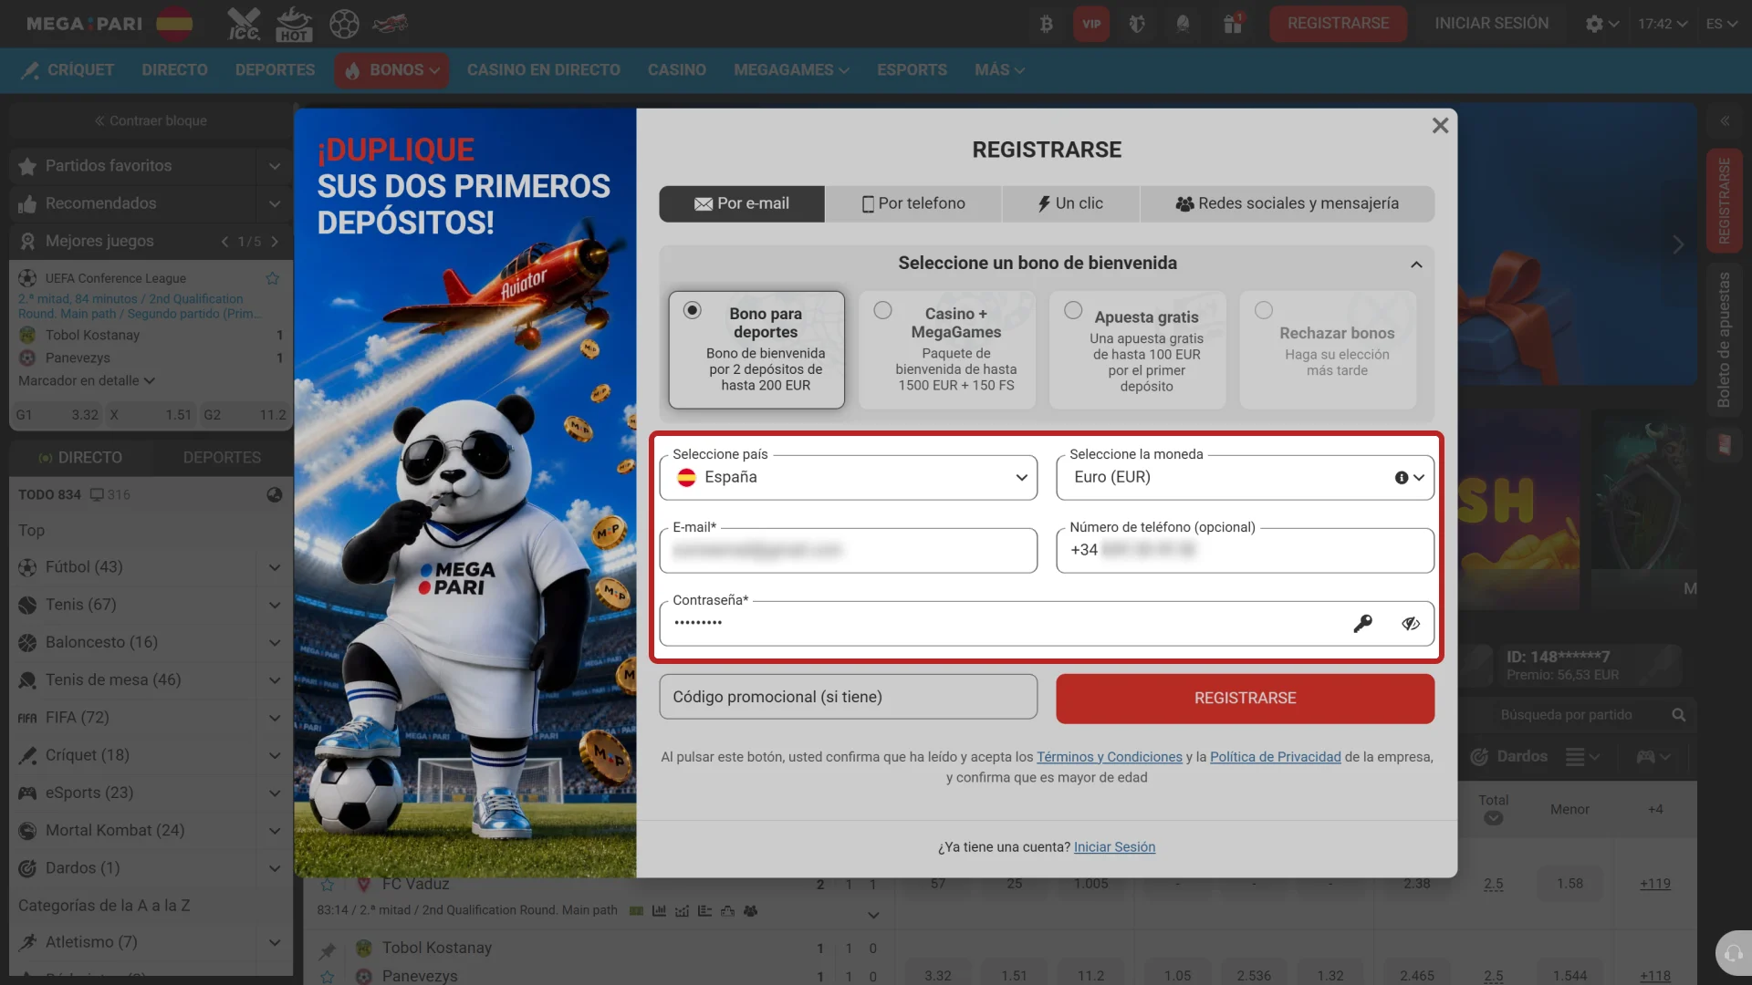Open statistics chart icon for FC Vaduz match
Screen dimensions: 1752x985
pyautogui.click(x=659, y=911)
